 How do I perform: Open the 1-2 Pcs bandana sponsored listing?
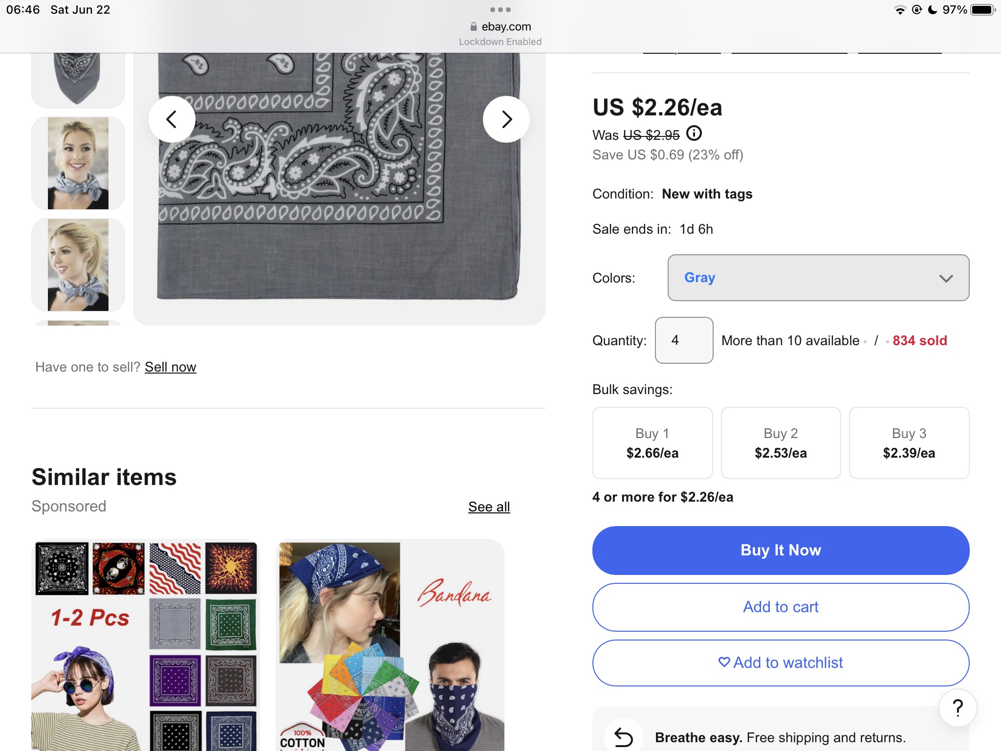pyautogui.click(x=145, y=645)
